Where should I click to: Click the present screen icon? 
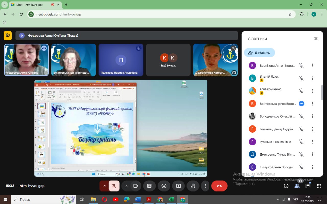click(x=178, y=186)
